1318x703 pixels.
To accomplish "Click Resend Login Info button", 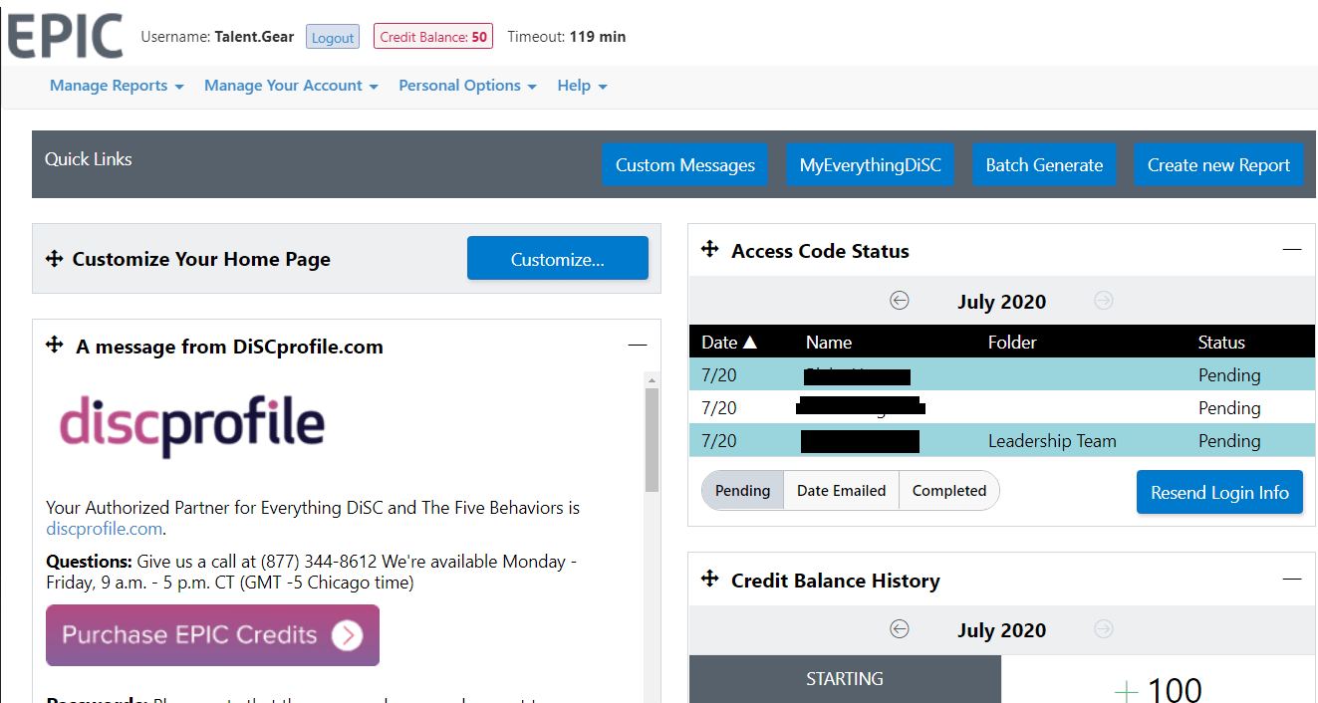I will [1219, 492].
